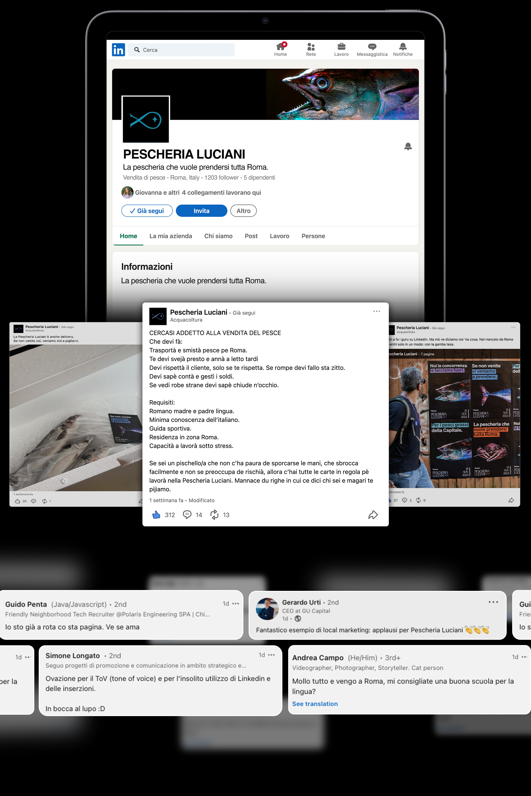Share the posters post via arrow icon
This screenshot has height=796, width=531.
pos(511,500)
